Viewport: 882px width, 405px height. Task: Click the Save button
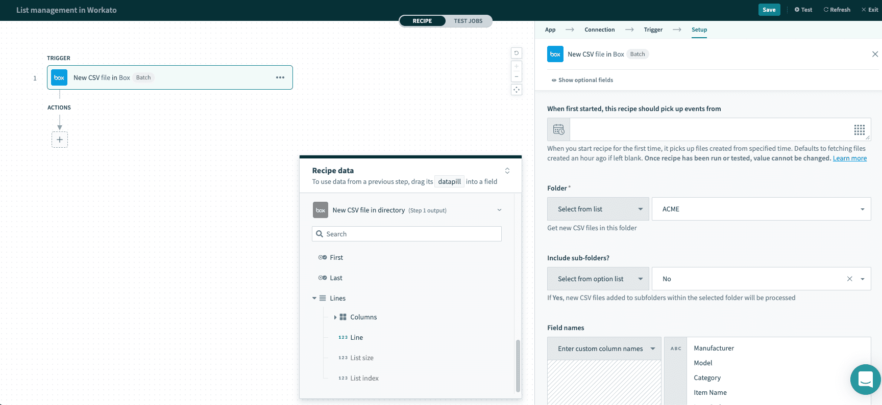click(769, 10)
